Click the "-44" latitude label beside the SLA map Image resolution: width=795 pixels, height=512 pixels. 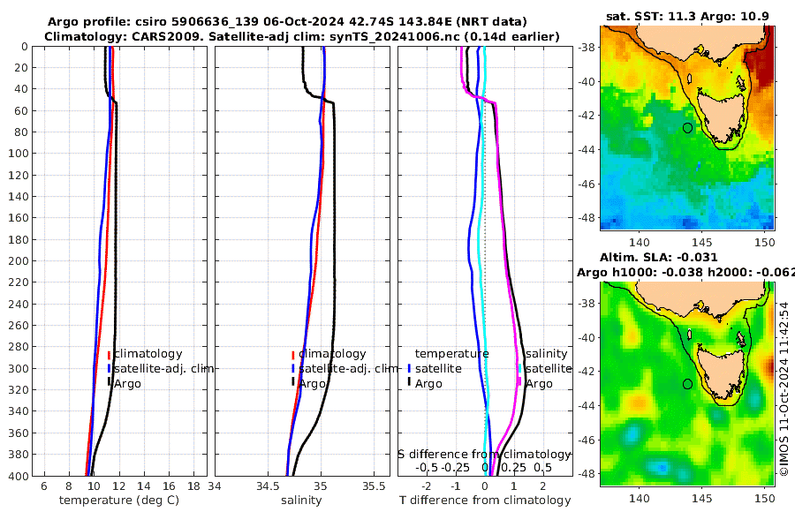click(x=587, y=405)
